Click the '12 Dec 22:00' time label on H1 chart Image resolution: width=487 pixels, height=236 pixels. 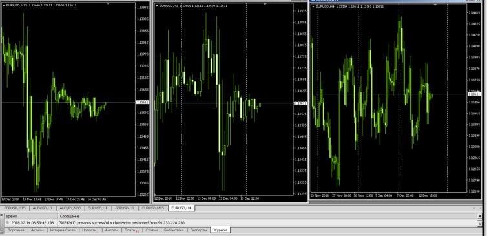(x=185, y=198)
